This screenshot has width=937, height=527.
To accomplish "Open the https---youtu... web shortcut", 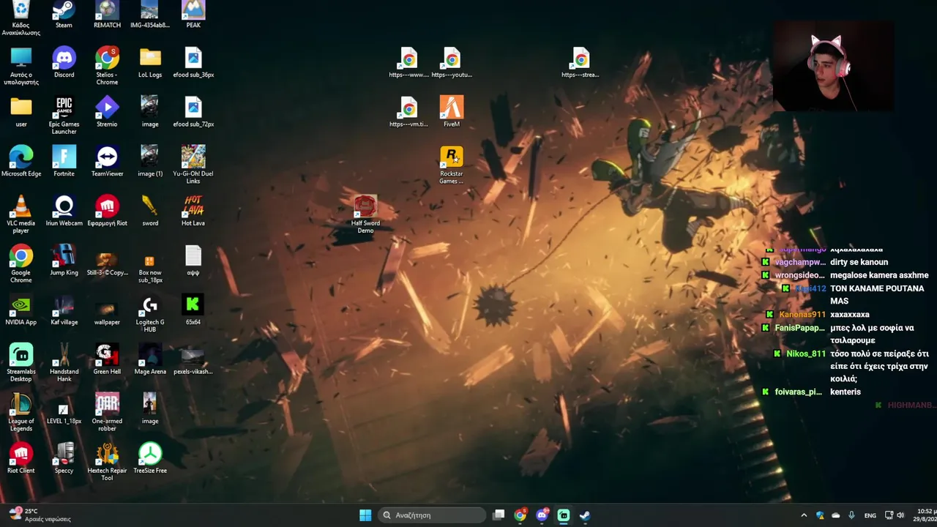I will click(x=452, y=62).
